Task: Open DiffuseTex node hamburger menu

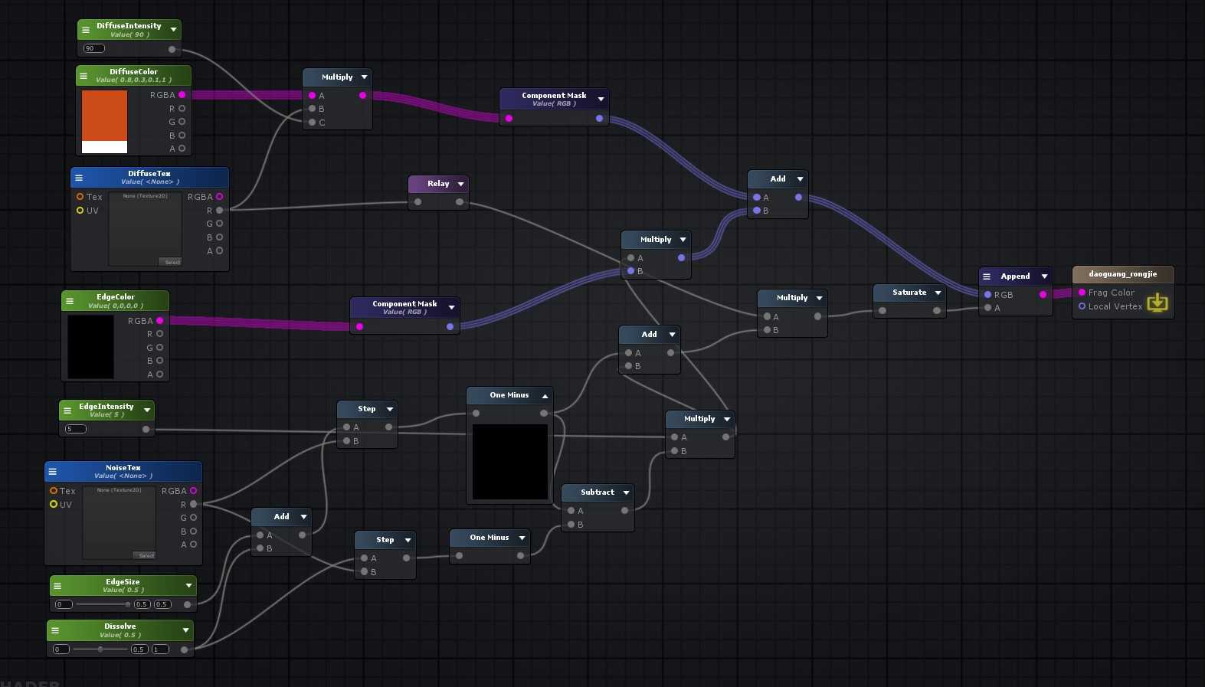Action: 79,178
